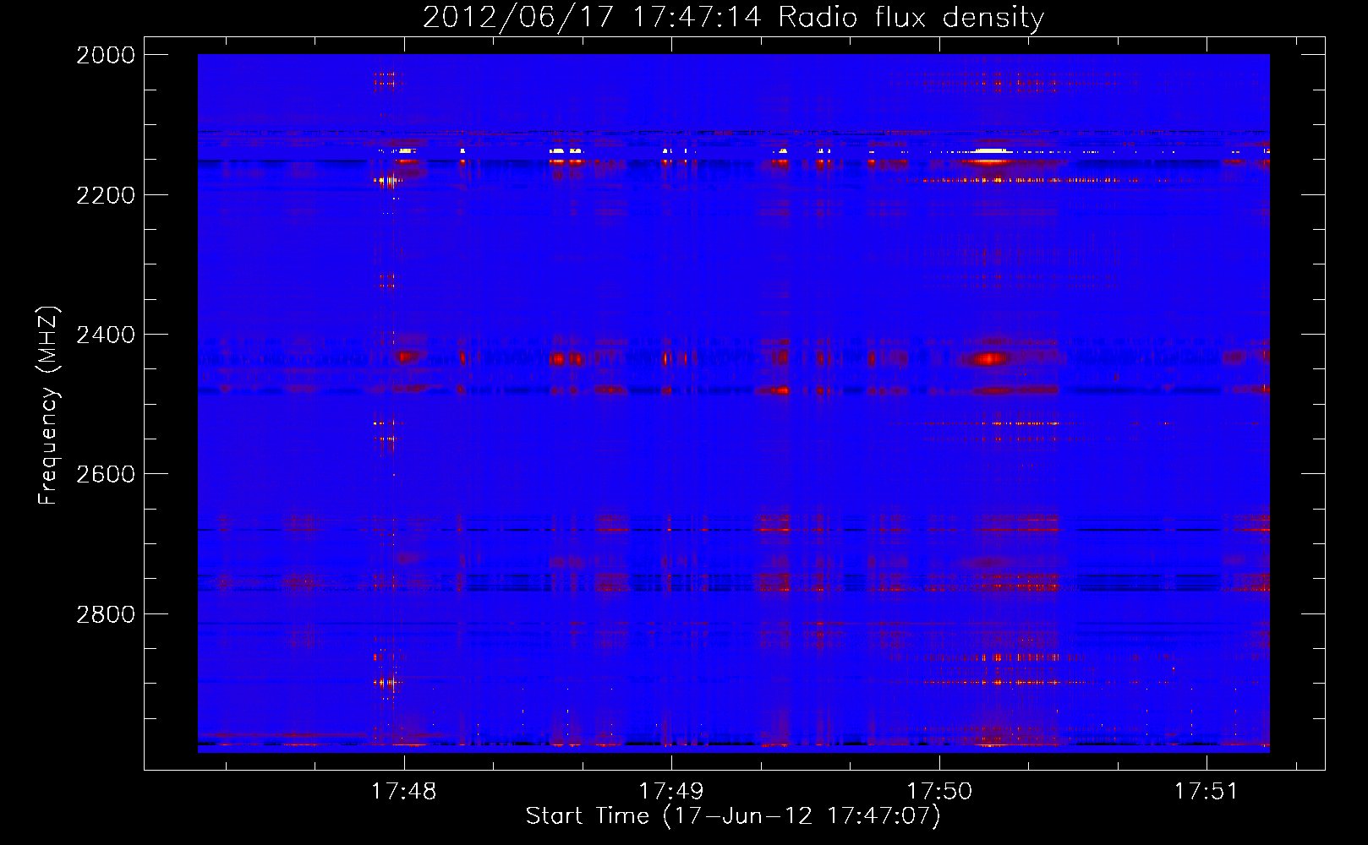Screen dimensions: 1368x845
Task: Select the 2800 frequency tick label
Action: pos(106,614)
